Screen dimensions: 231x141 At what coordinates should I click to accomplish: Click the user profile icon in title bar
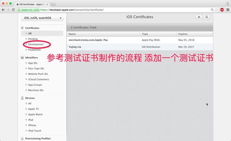coord(227,4)
